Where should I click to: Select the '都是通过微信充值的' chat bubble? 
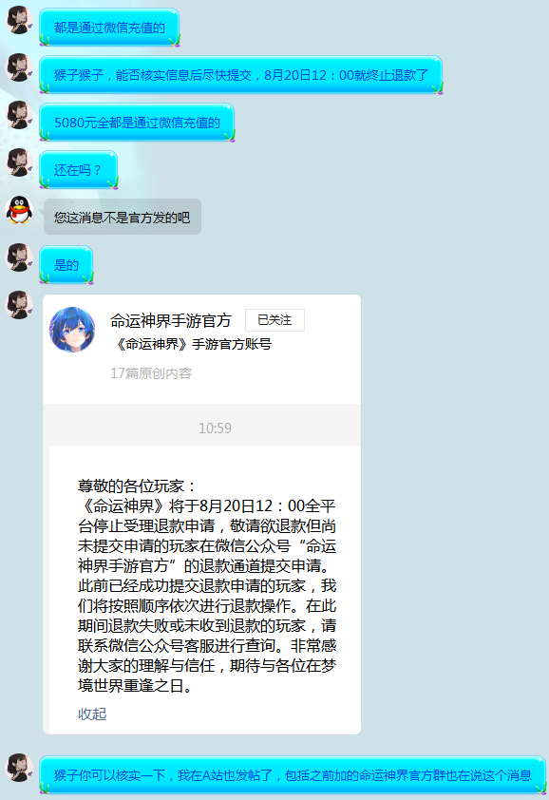click(109, 27)
